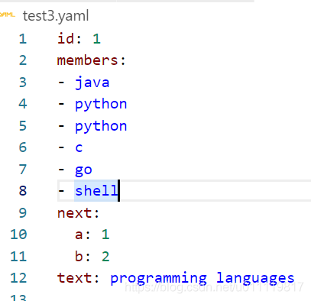
Task: Click the word 'languages' on line 12
Action: [255, 279]
